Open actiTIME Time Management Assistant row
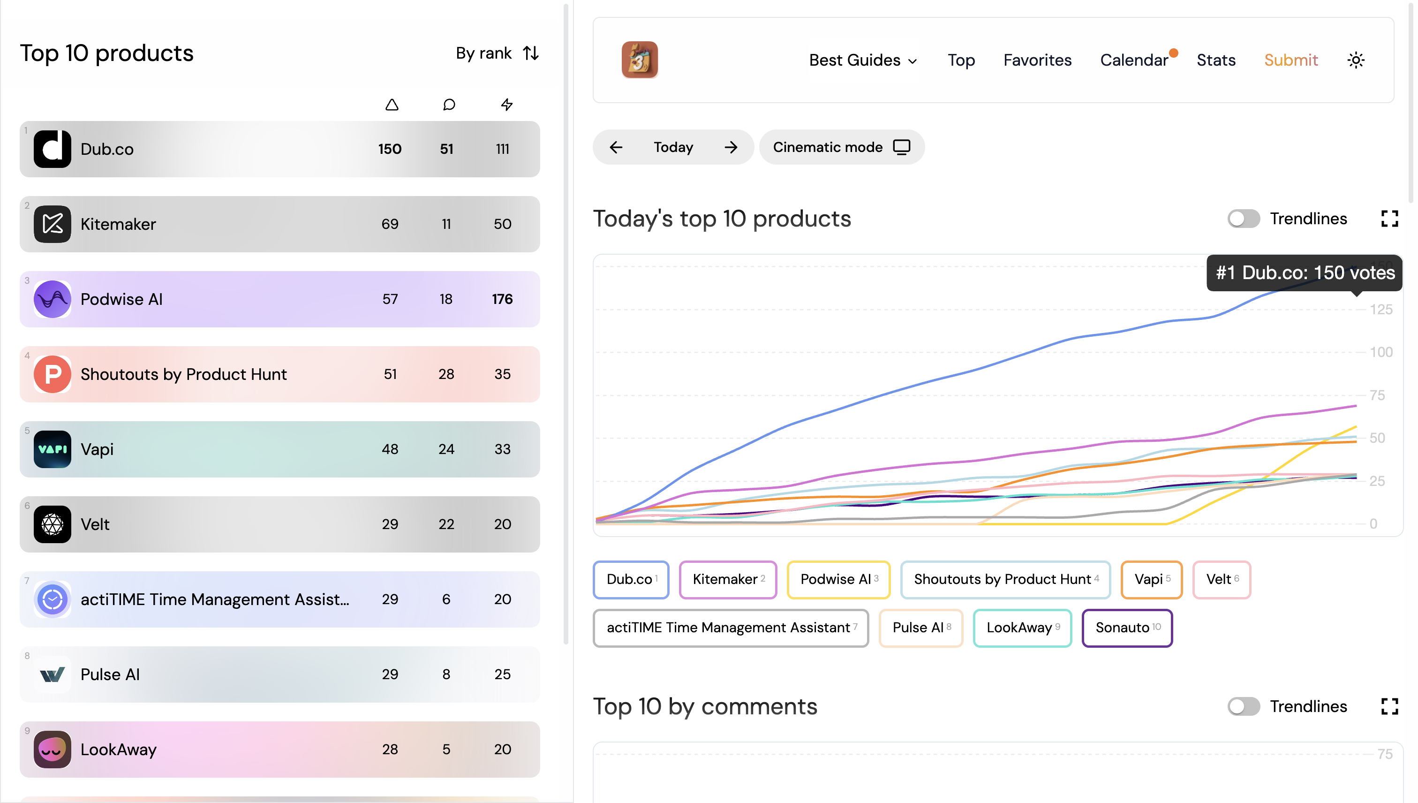Viewport: 1418px width, 803px height. tap(279, 599)
